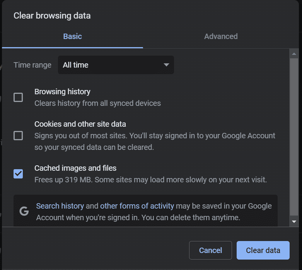Click the Time range label
This screenshot has height=270, width=302.
[x=32, y=65]
